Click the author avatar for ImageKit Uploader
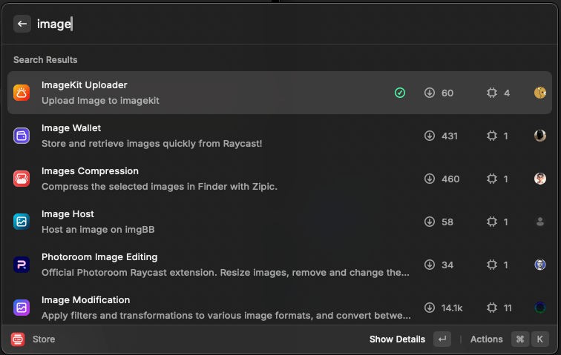 (540, 93)
